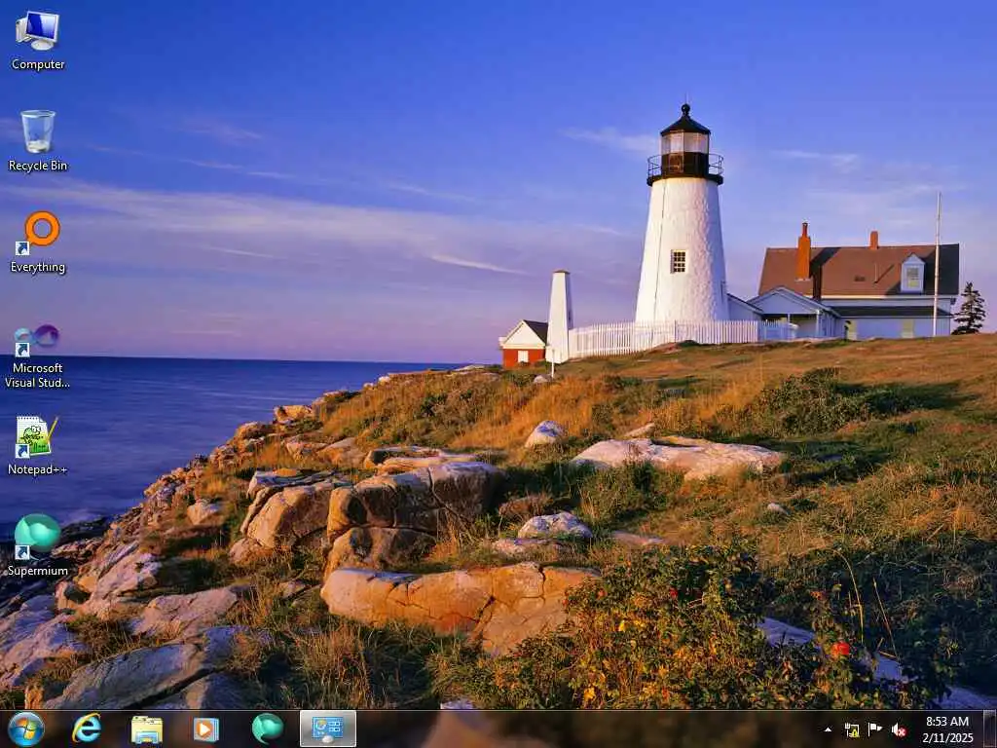Switch to the active Control Panel taskbar window
997x748 pixels.
pos(328,729)
